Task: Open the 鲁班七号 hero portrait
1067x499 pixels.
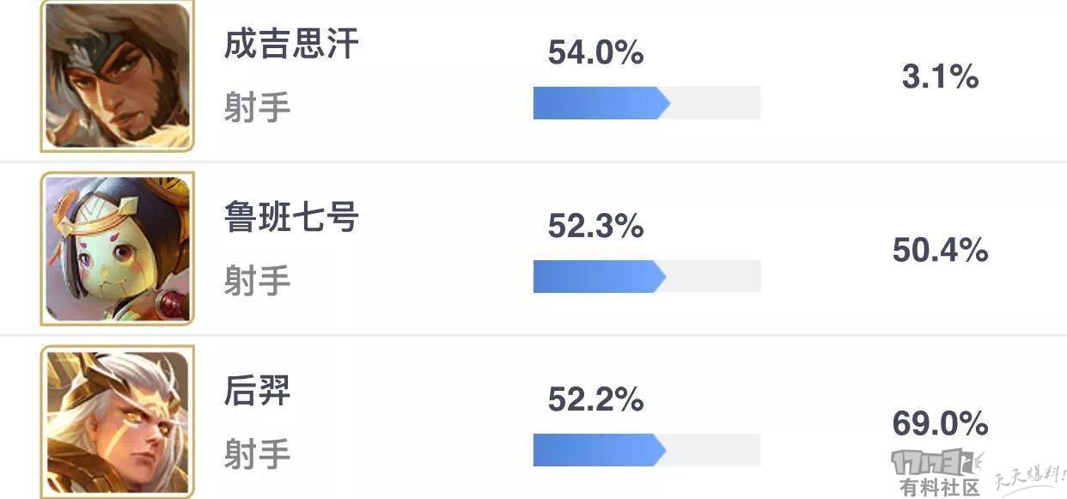Action: tap(118, 249)
